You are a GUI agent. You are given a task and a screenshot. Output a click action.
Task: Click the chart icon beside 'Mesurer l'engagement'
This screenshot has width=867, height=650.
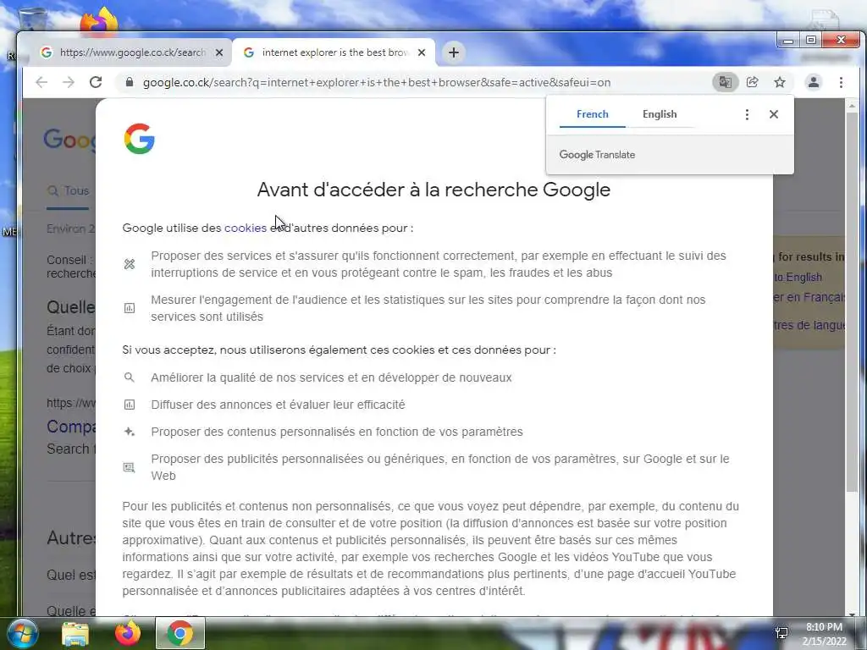(130, 308)
